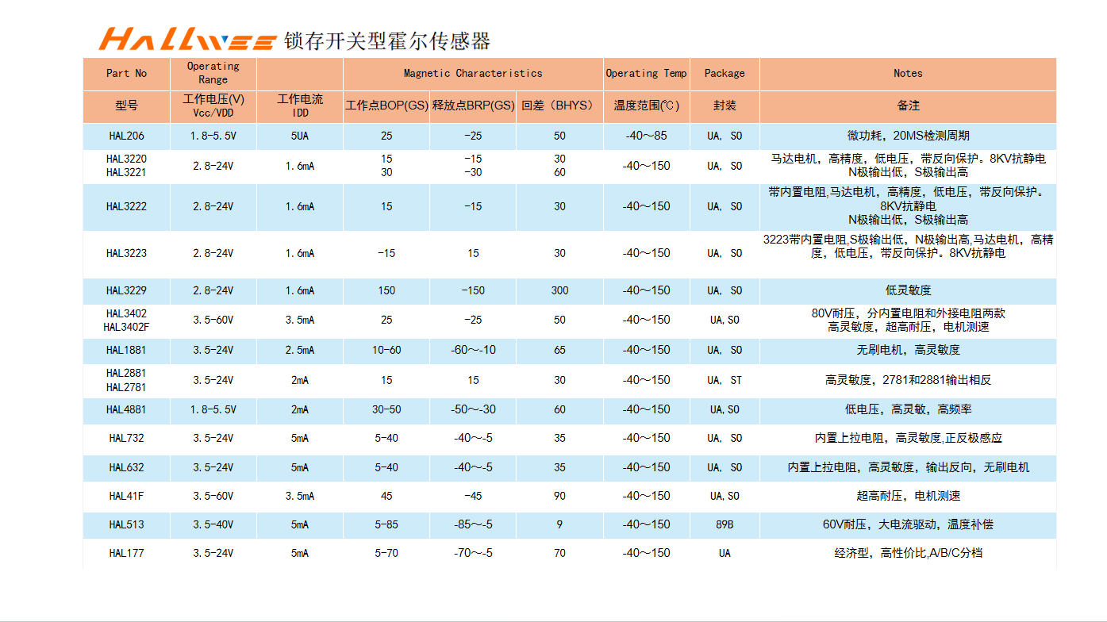The height and width of the screenshot is (622, 1107).
Task: Click the 'Package' header cell
Action: [725, 73]
